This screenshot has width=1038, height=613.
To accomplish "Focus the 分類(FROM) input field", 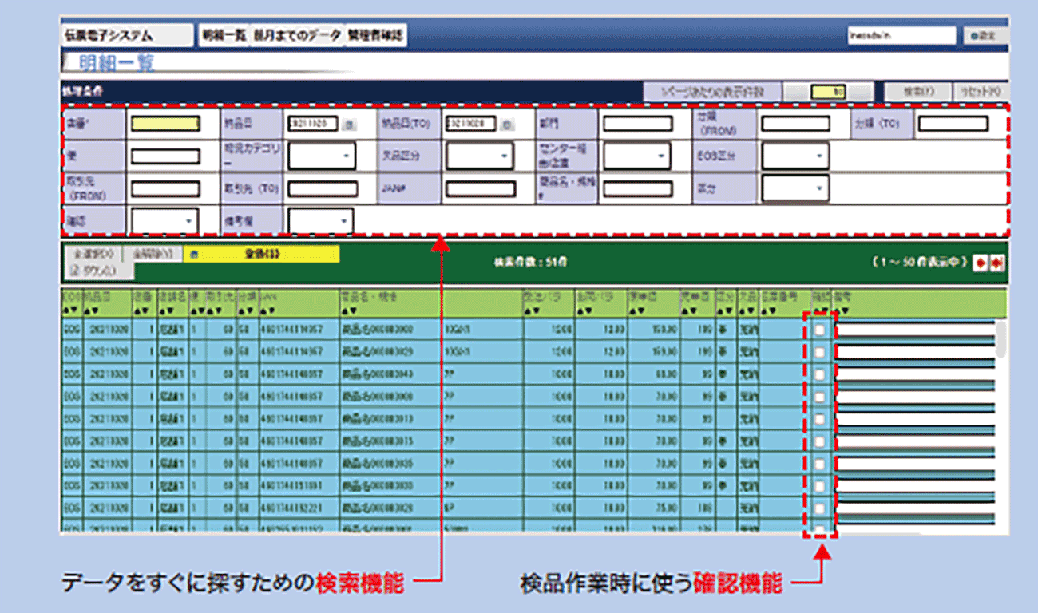I will 795,124.
